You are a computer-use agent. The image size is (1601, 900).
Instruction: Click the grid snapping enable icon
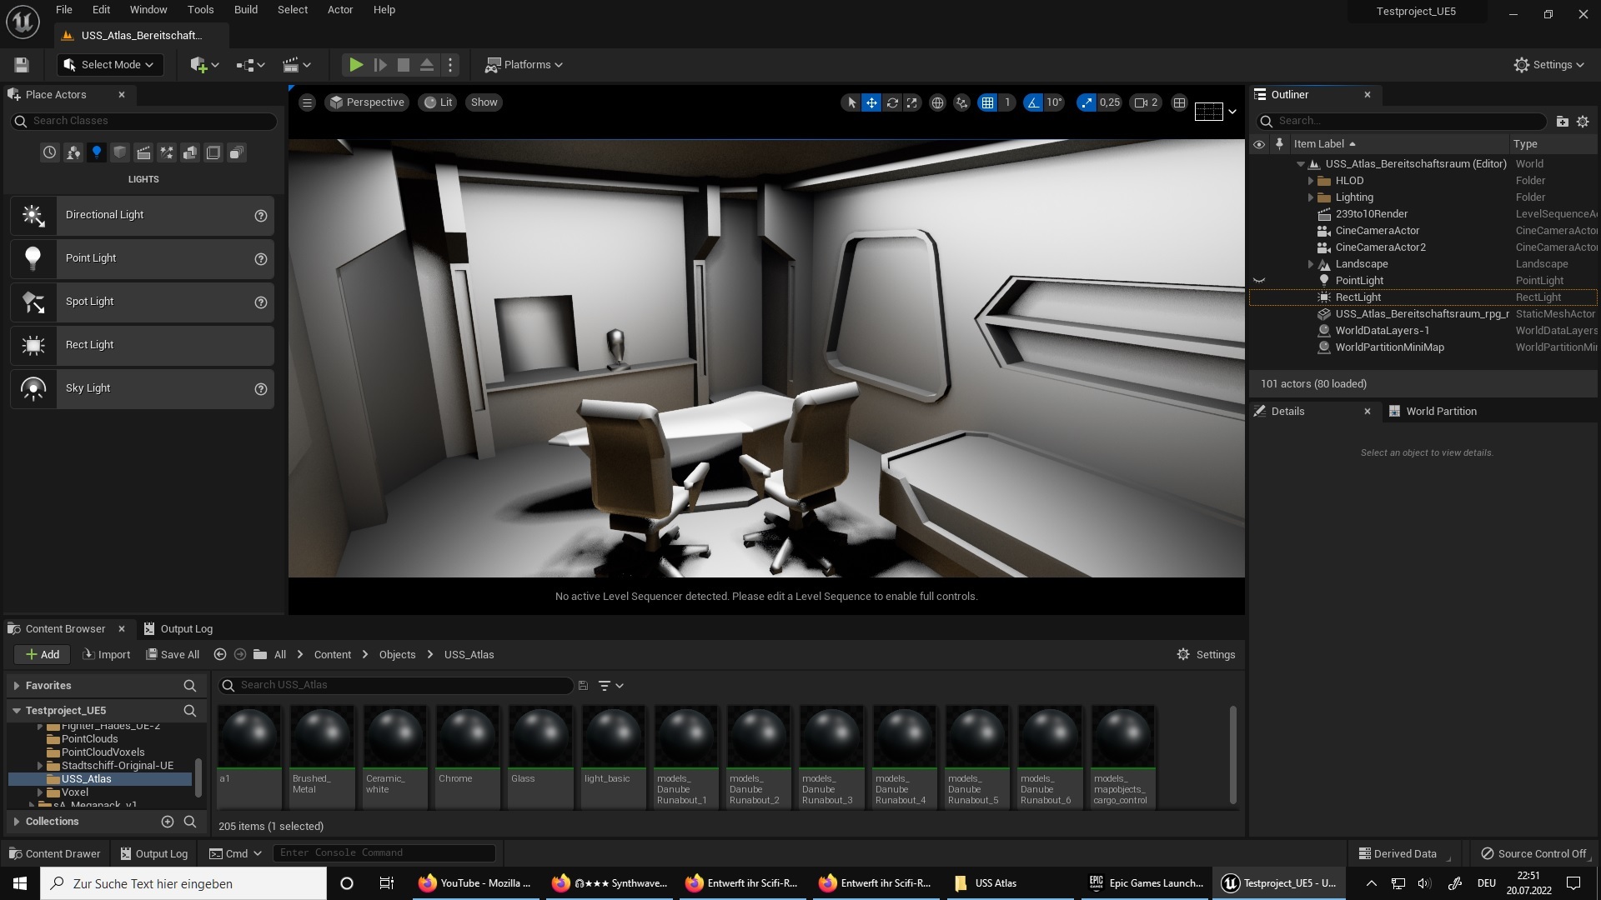coord(987,101)
